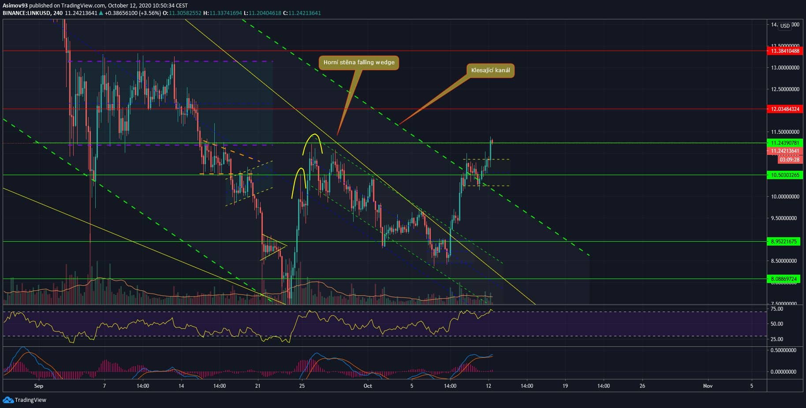Select the 'Horní stěna falling wedge' callout
Image resolution: width=806 pixels, height=408 pixels.
(358, 62)
